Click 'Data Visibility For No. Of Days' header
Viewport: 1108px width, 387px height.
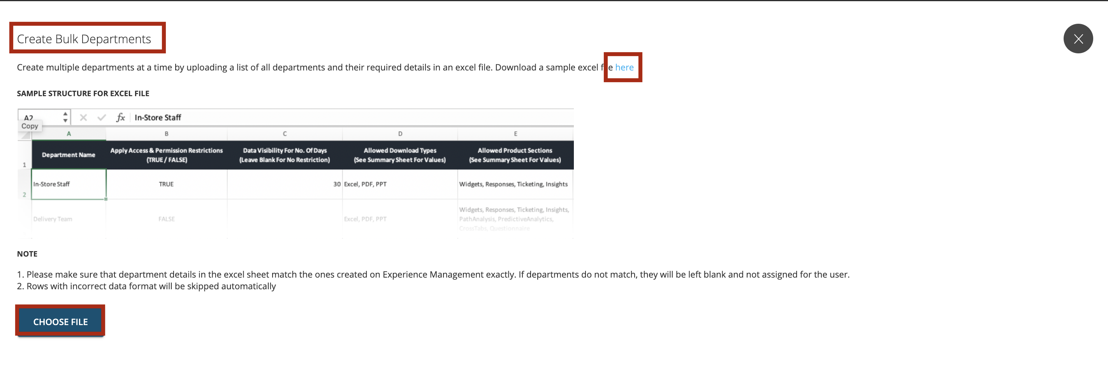click(284, 155)
